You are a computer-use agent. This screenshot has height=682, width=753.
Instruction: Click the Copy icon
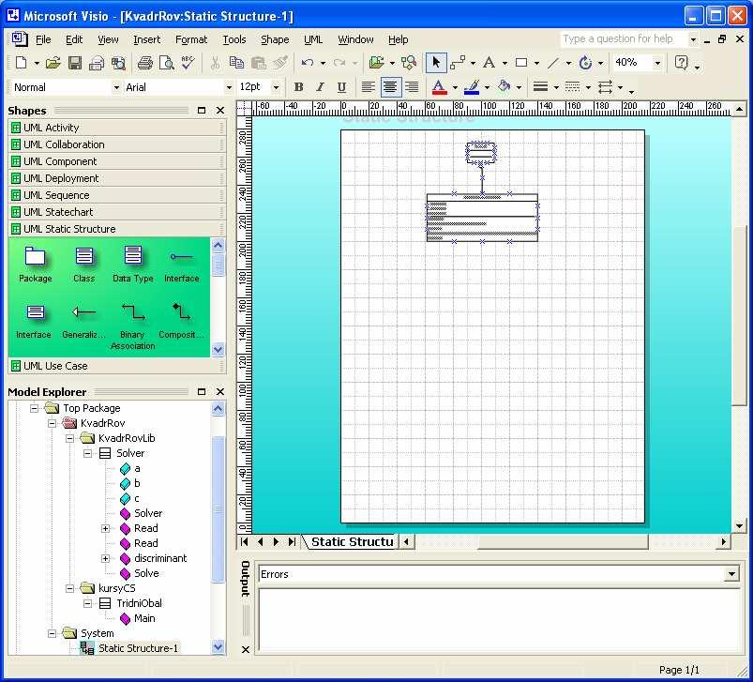pyautogui.click(x=236, y=63)
